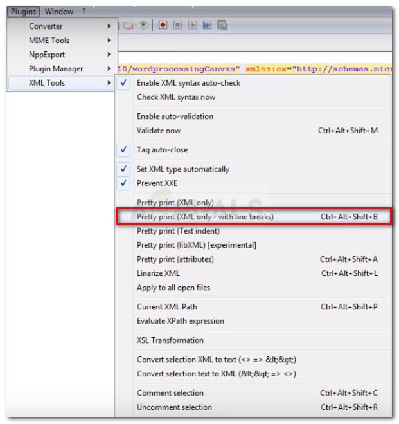Screen dimensions: 399x424
Task: Enable auto-validation menu option
Action: (253, 116)
